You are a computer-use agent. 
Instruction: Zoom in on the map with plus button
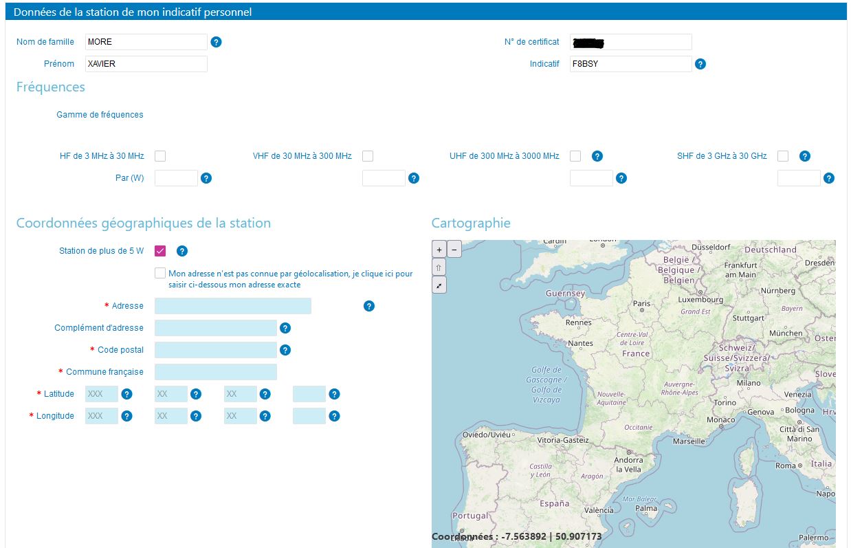[439, 250]
